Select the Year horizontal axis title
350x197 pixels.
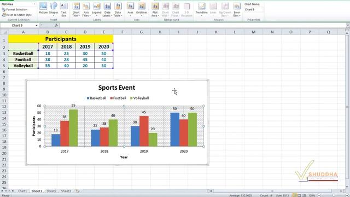124,157
